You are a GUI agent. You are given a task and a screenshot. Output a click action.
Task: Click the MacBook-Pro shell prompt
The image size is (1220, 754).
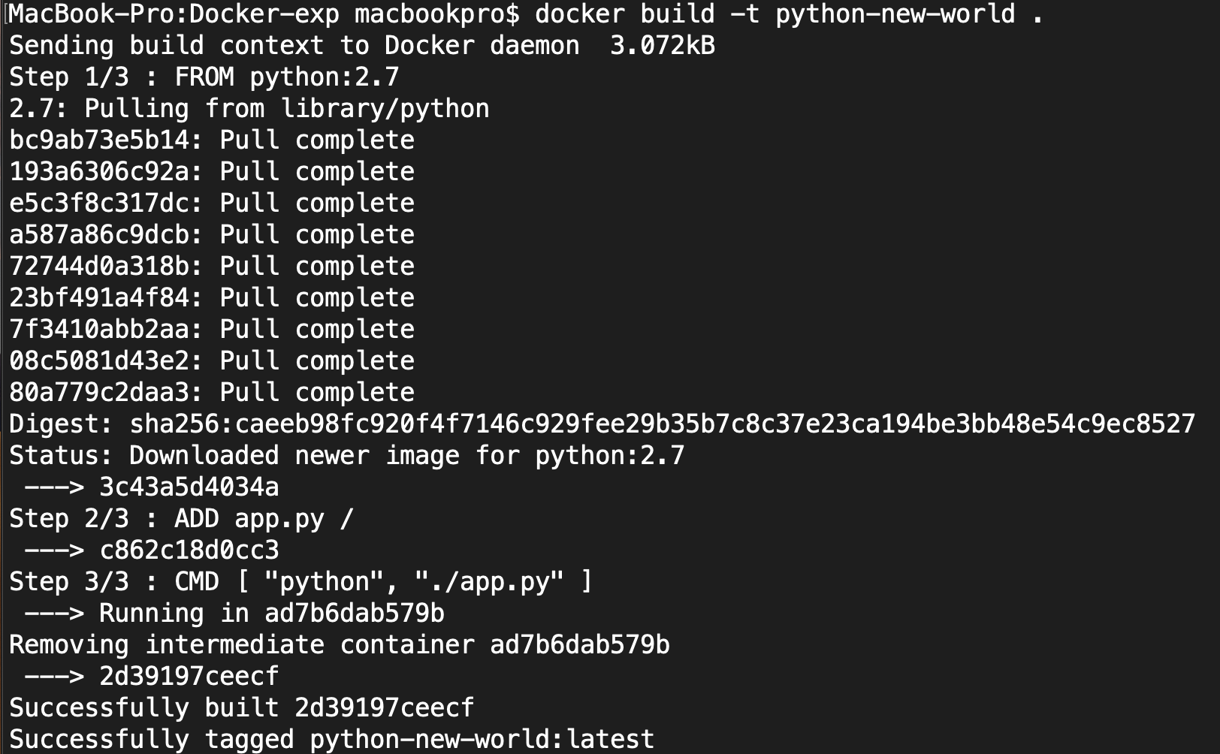[263, 14]
